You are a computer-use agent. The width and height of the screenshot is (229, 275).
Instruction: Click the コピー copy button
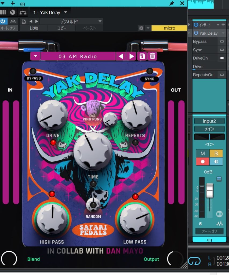coord(62,28)
